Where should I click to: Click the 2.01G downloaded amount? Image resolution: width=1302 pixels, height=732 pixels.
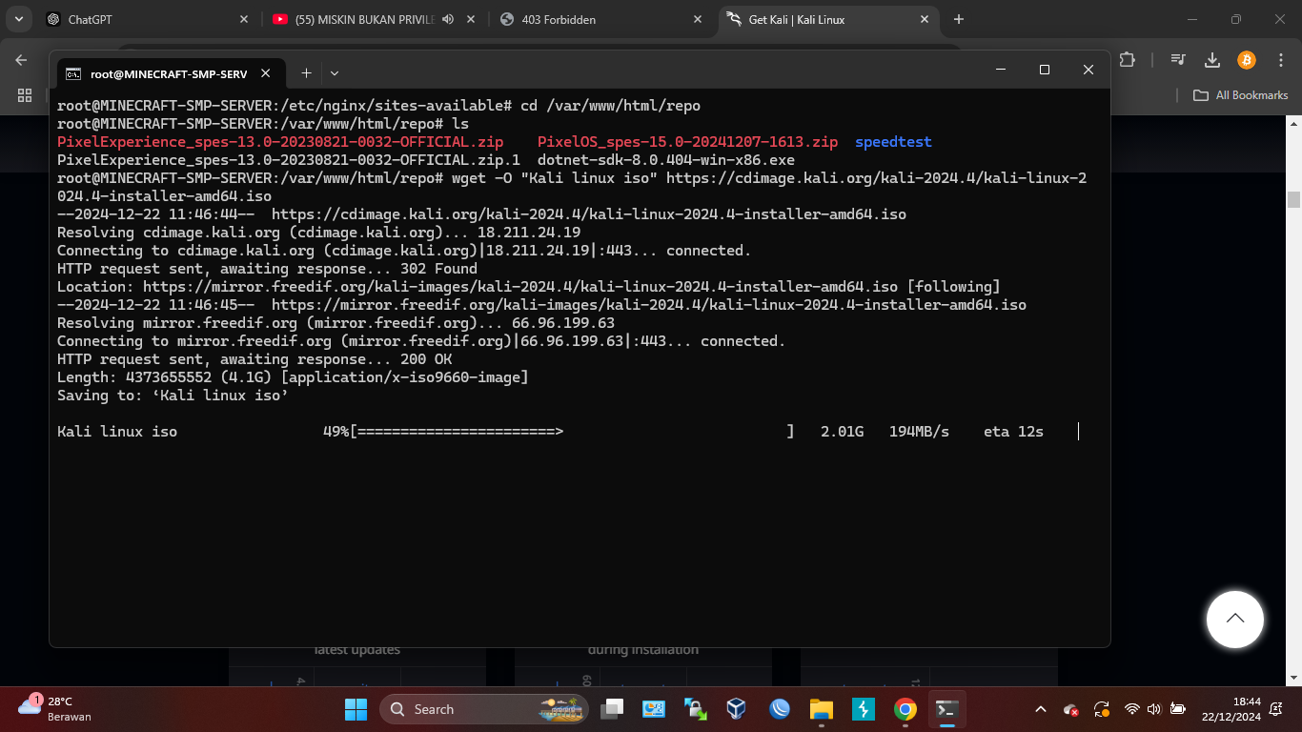842,432
